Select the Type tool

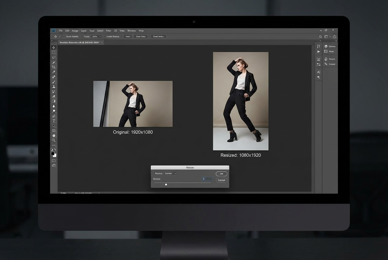(x=54, y=121)
